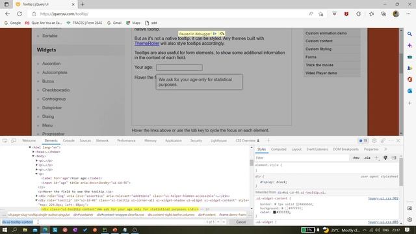Image resolution: width=416 pixels, height=234 pixels.
Task: Open the user profile avatar
Action: [x=396, y=14]
